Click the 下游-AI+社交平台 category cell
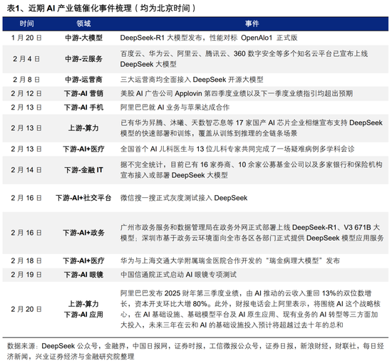Image resolution: width=392 pixels, height=363 pixels. (x=83, y=199)
